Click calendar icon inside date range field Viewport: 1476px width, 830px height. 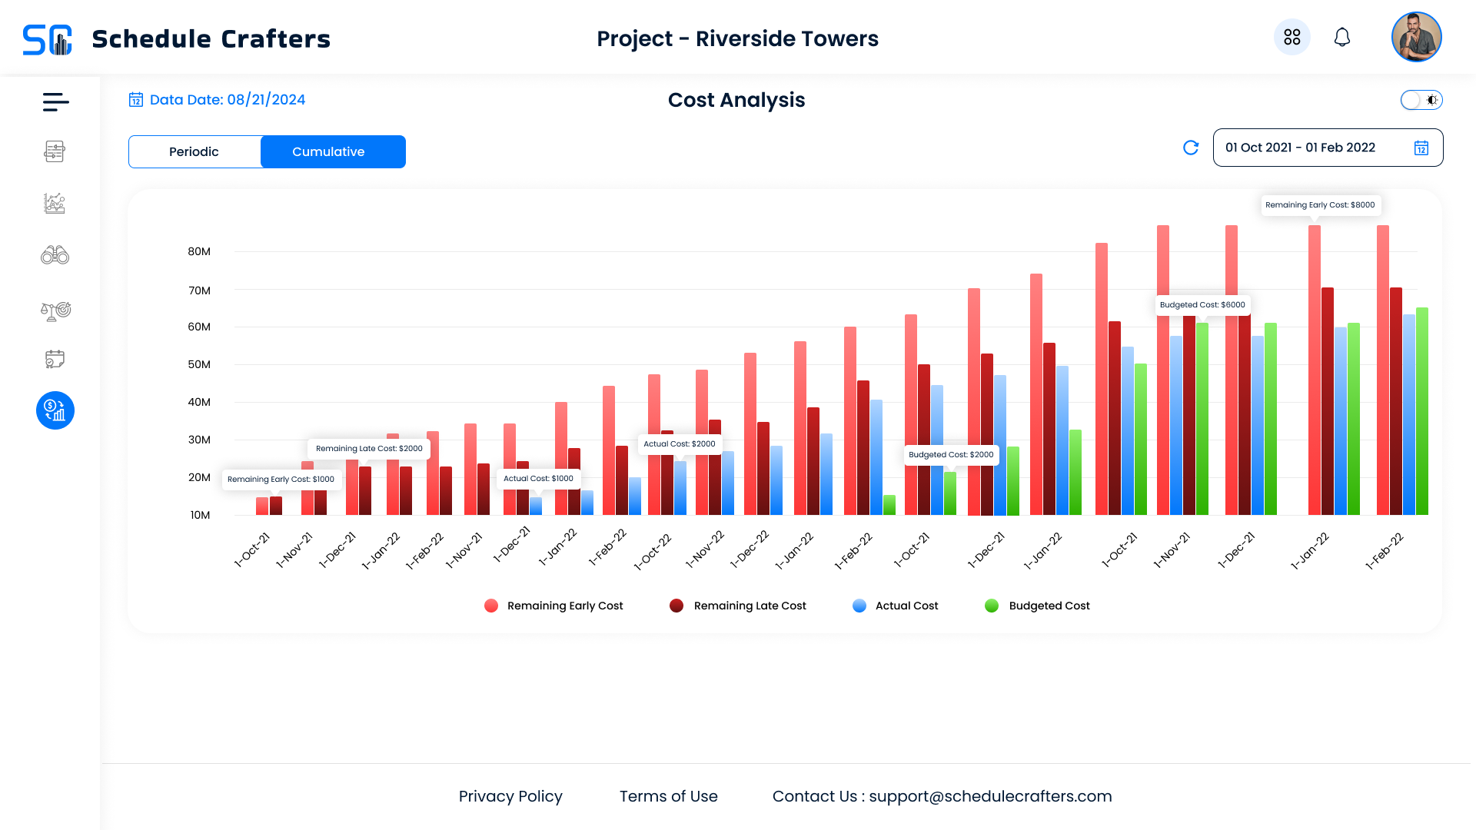(1421, 148)
